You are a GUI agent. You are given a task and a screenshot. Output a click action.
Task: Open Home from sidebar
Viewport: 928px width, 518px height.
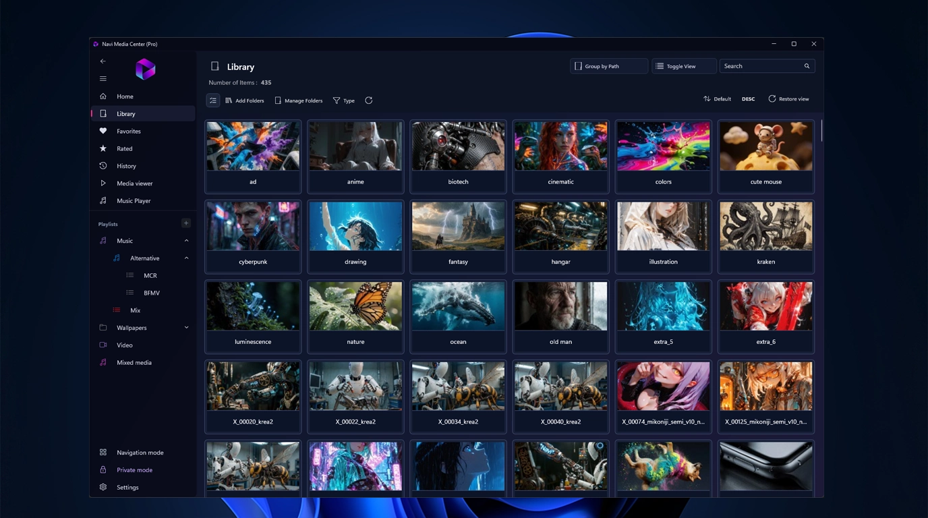pyautogui.click(x=143, y=96)
